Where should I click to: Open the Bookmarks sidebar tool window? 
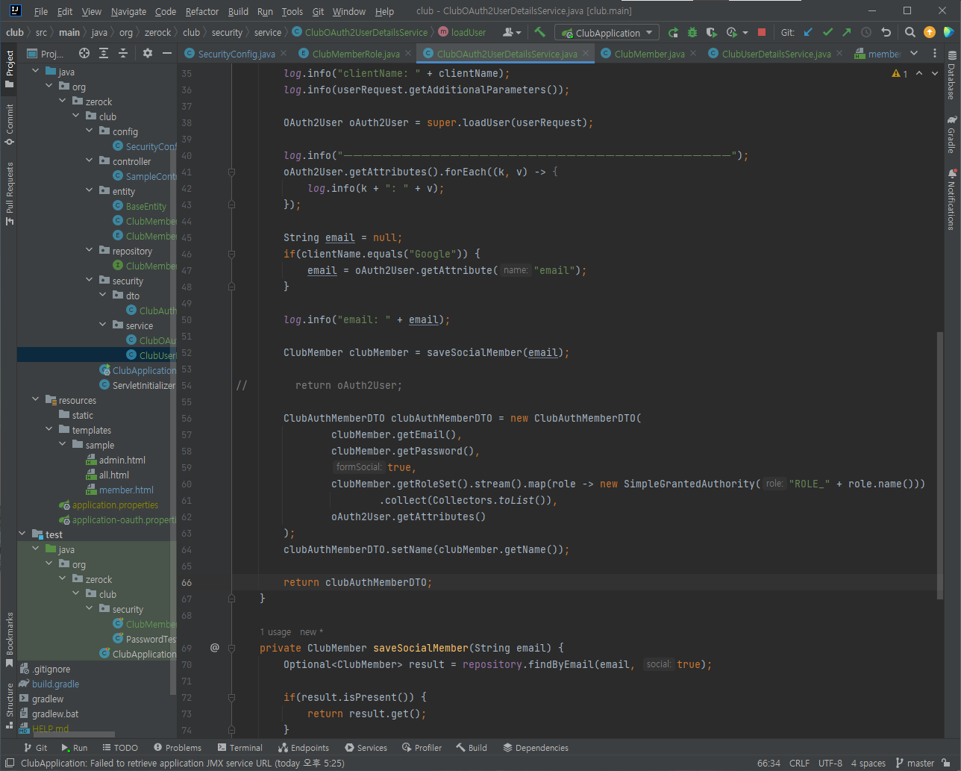[9, 640]
